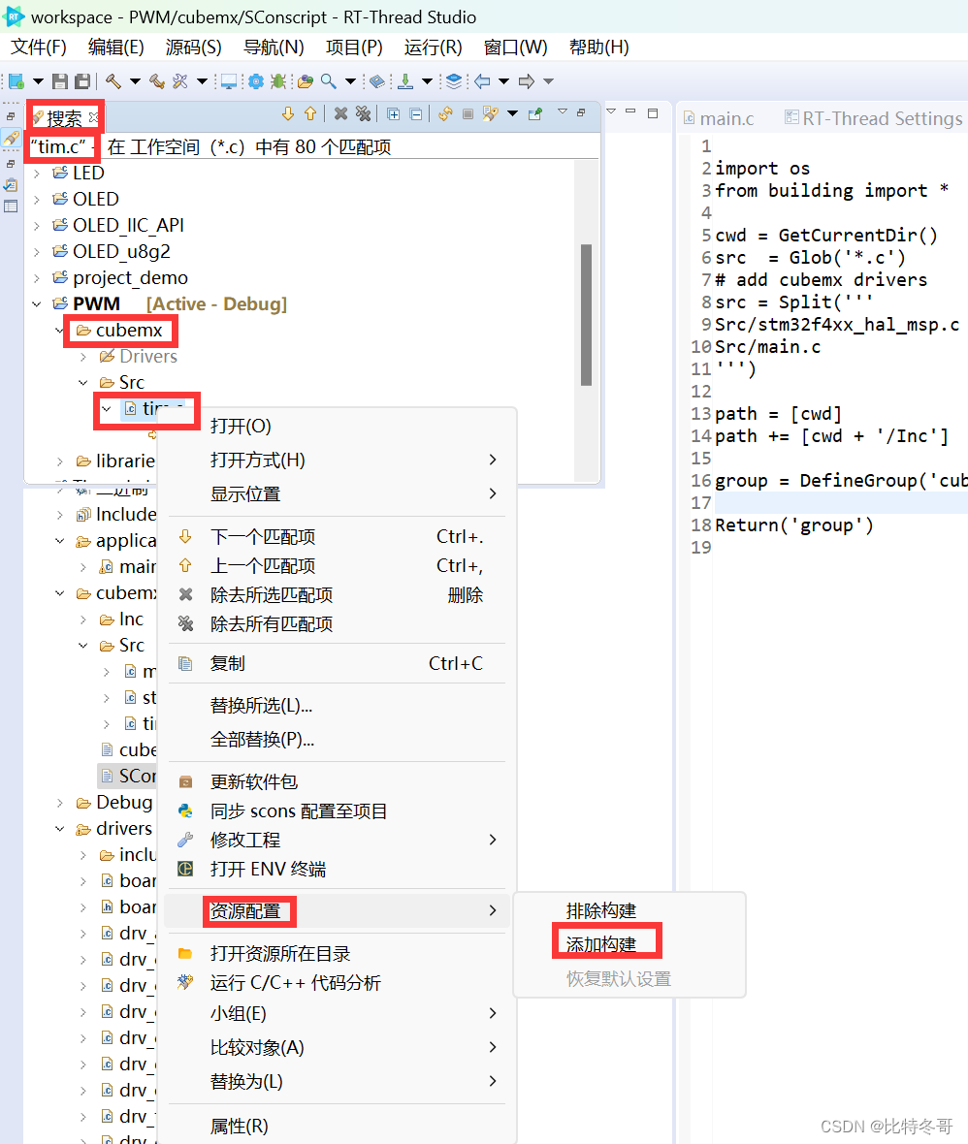Click the Save floppy-disk icon
This screenshot has width=968, height=1144.
(x=60, y=81)
